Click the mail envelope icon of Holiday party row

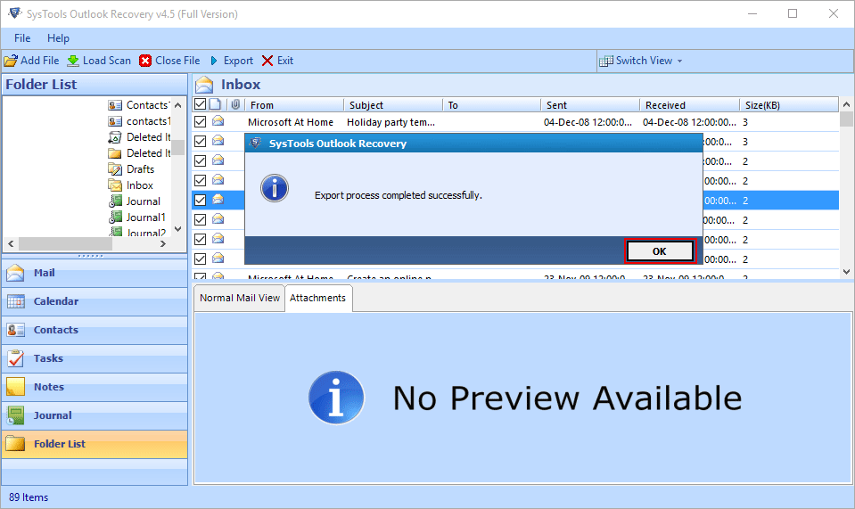(218, 121)
